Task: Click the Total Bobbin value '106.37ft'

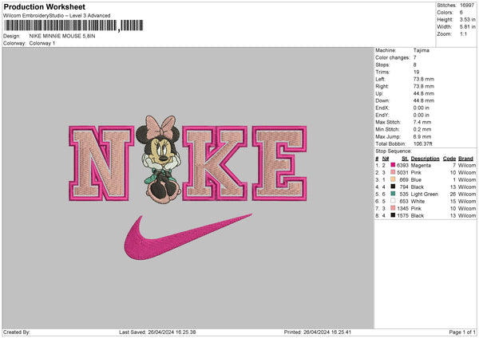Action: click(423, 143)
